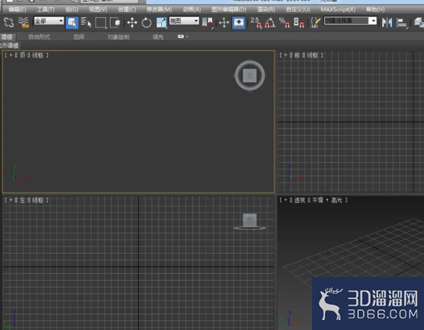Screen dimensions: 424x330
Task: Click the [+] label in 顶 viewport
Action: click(x=10, y=55)
